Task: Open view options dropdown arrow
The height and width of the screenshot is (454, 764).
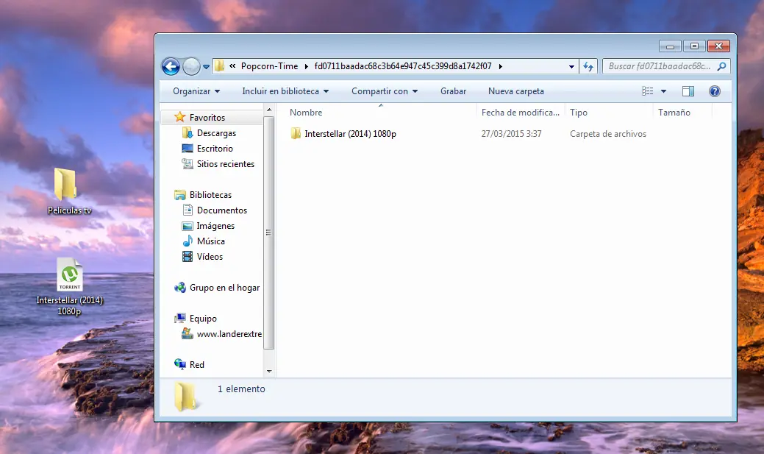Action: click(x=663, y=91)
